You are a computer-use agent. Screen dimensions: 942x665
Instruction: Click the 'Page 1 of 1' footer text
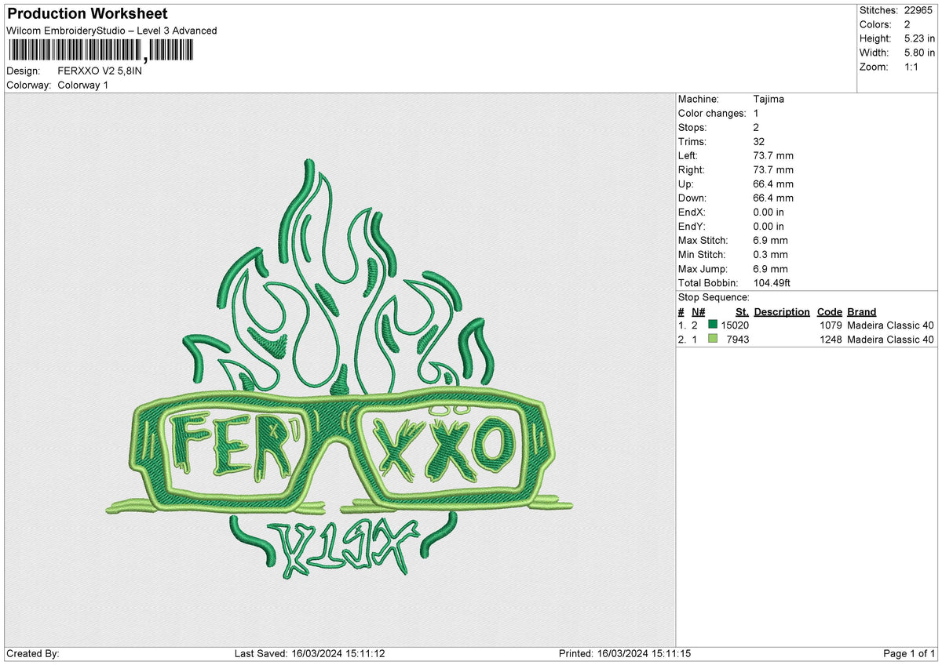[909, 654]
